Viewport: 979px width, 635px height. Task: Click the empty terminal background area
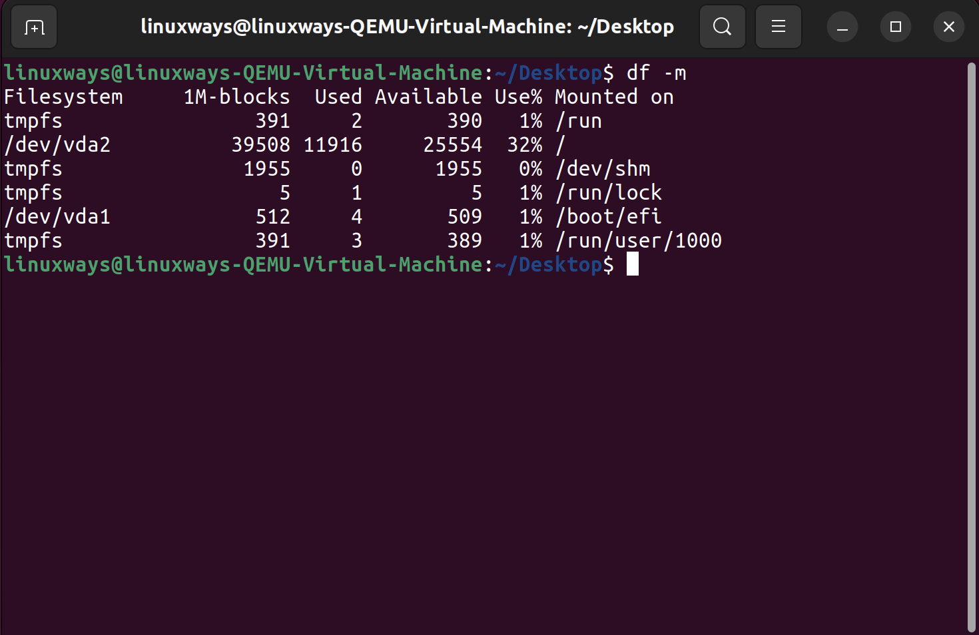point(466,433)
